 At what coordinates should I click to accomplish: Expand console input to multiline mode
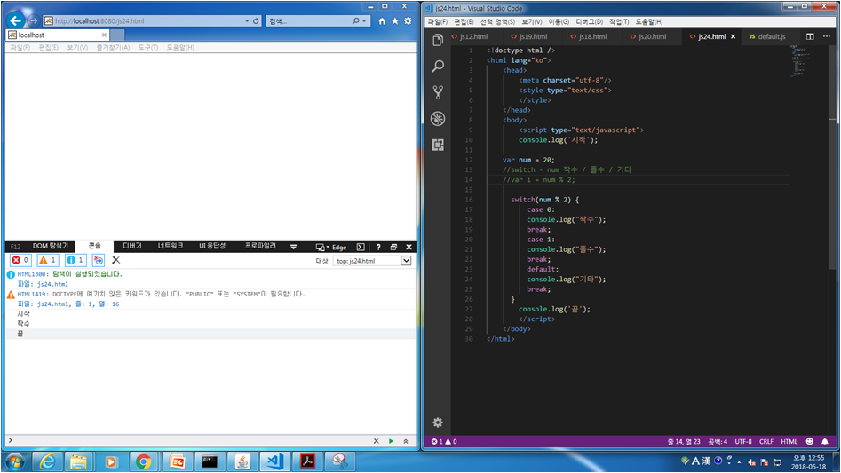pos(406,441)
